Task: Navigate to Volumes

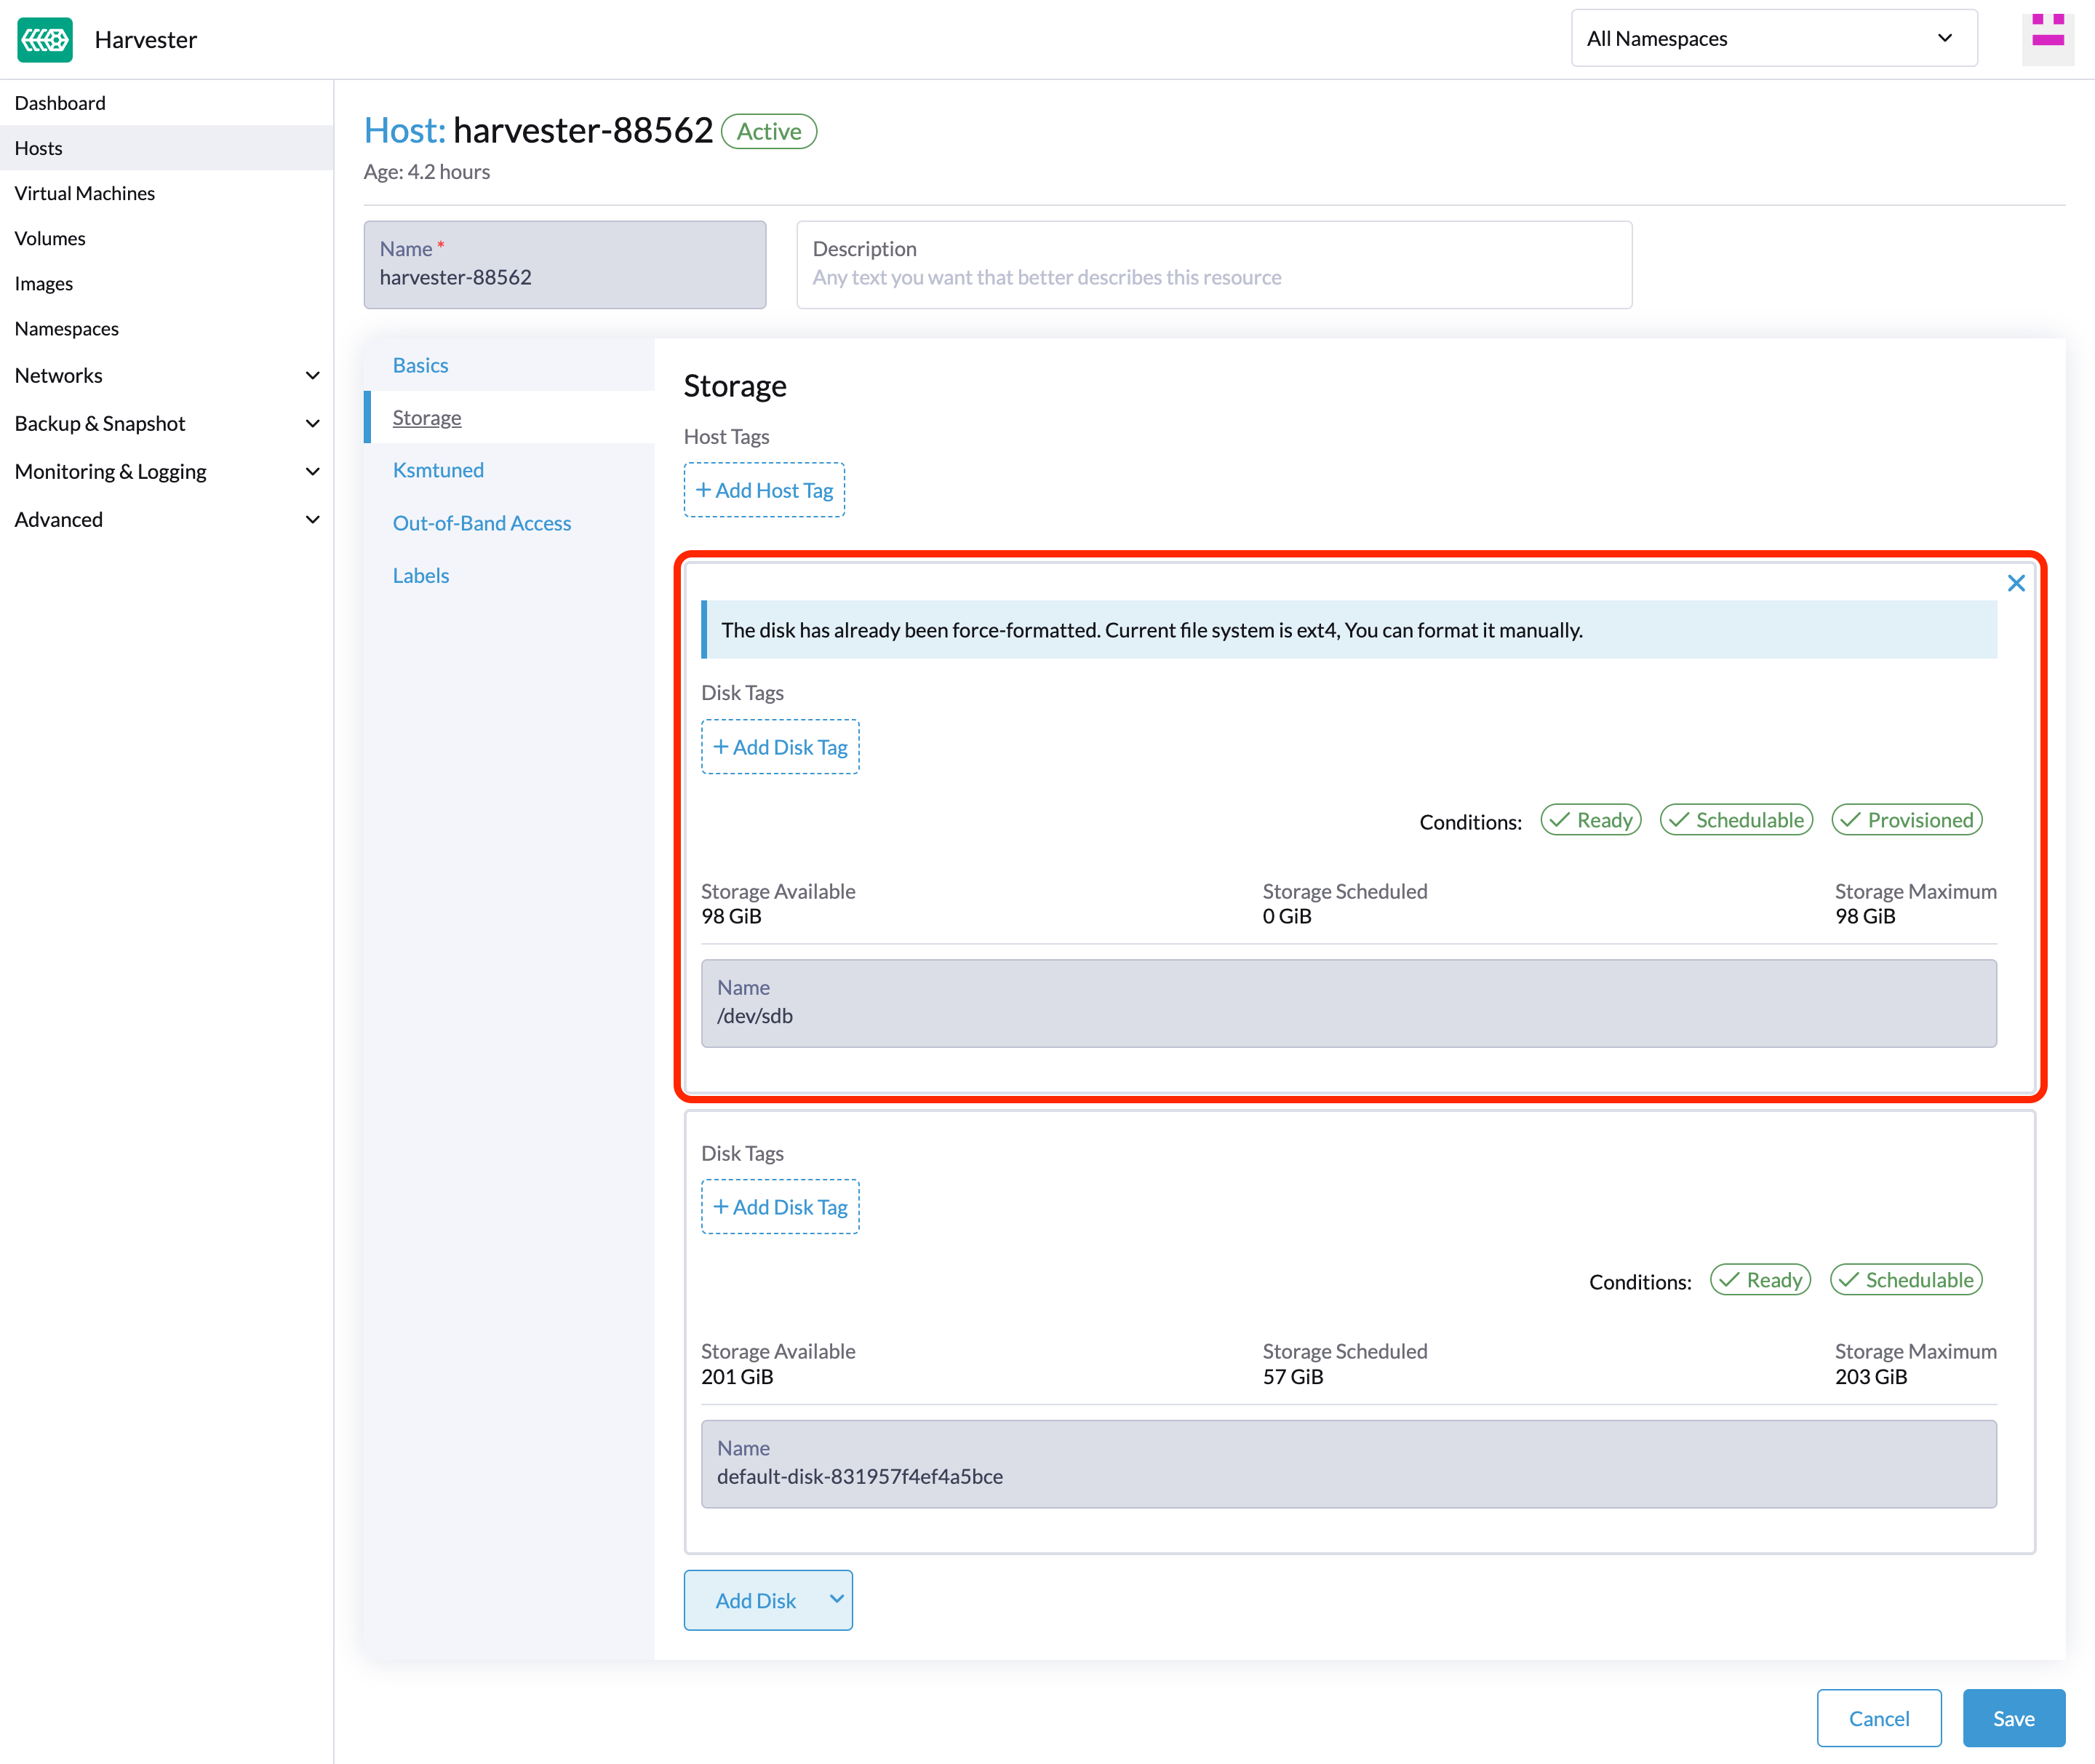Action: (x=166, y=238)
